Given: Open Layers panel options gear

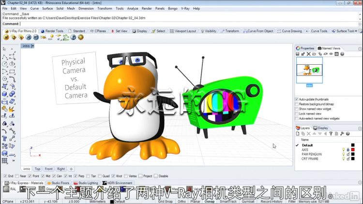Looking at the screenshot, I should tap(360, 129).
